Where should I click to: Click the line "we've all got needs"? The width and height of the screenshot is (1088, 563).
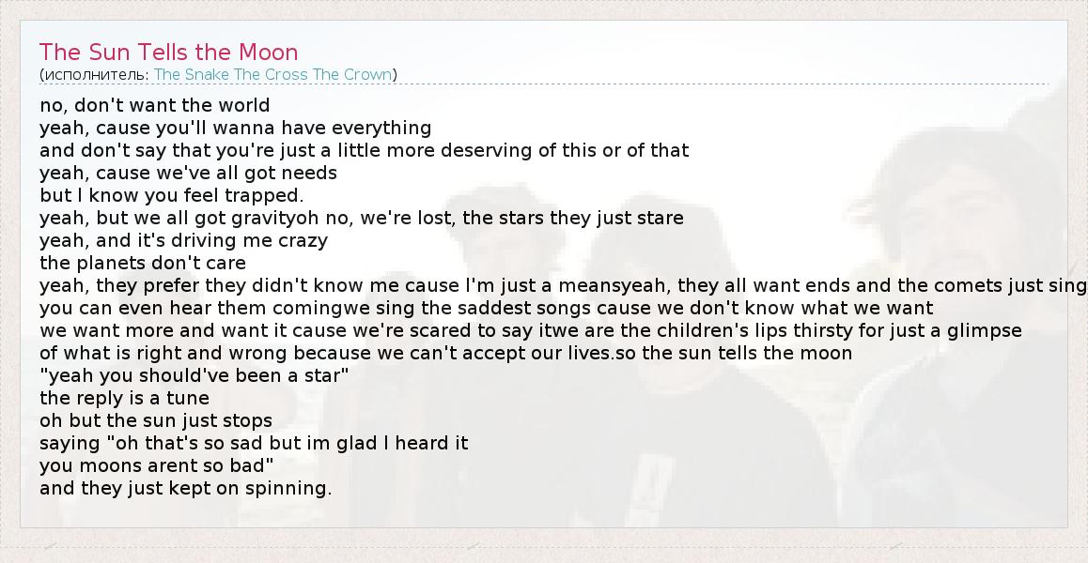(188, 173)
